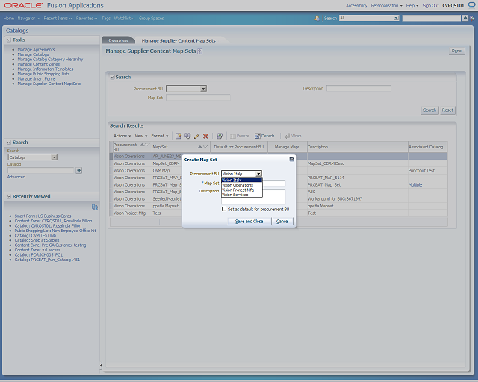478x382 pixels.
Task: Collapse the left Search panel
Action: (9, 143)
